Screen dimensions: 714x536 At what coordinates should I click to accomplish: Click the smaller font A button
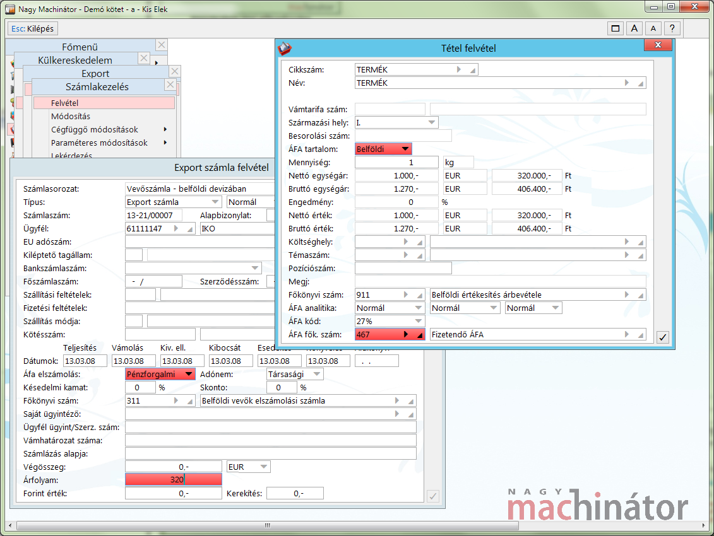(x=653, y=28)
